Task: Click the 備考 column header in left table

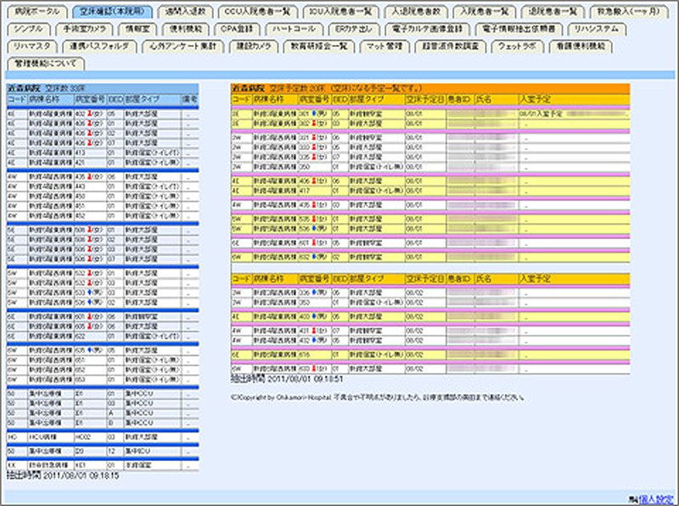Action: [x=189, y=99]
